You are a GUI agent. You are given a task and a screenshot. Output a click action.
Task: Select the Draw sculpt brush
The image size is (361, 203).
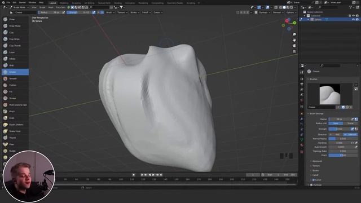[x=15, y=19]
